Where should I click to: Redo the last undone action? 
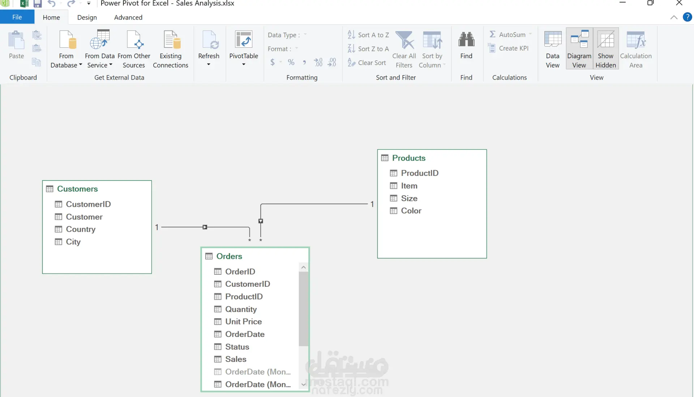pyautogui.click(x=71, y=4)
